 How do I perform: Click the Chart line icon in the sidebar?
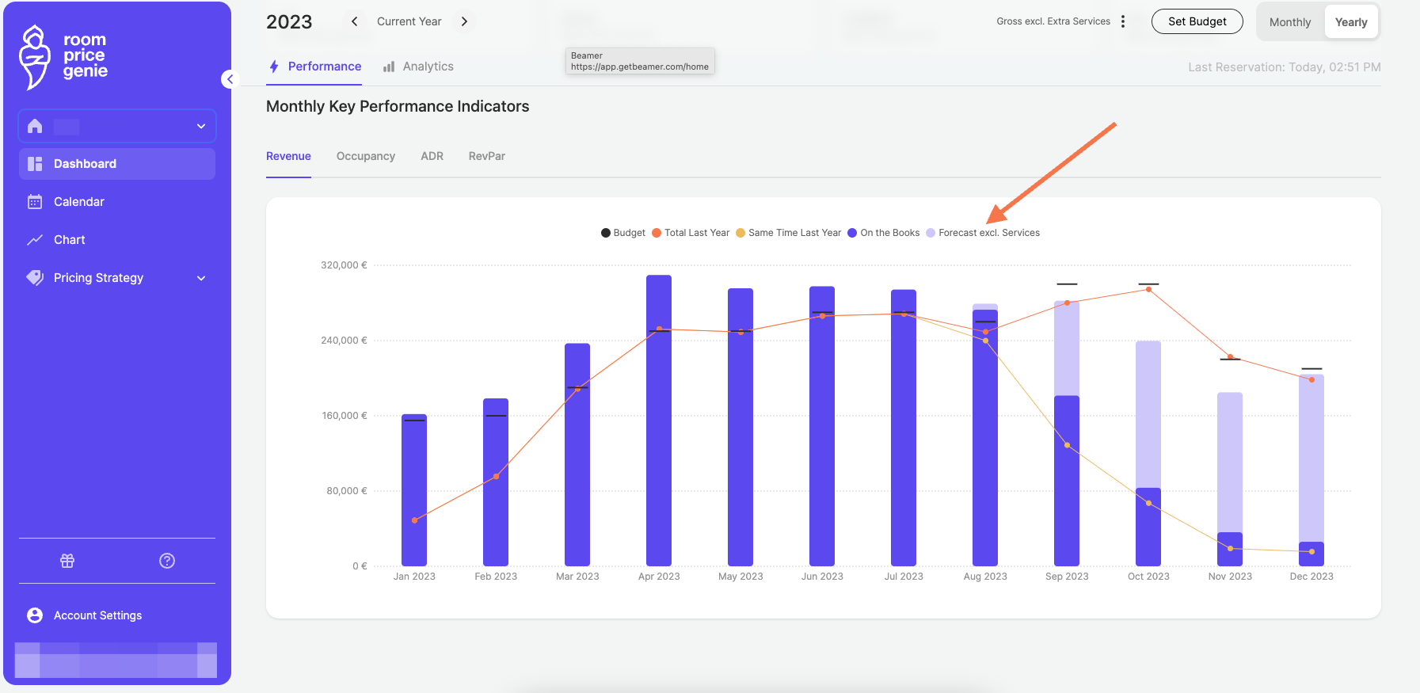click(x=35, y=240)
